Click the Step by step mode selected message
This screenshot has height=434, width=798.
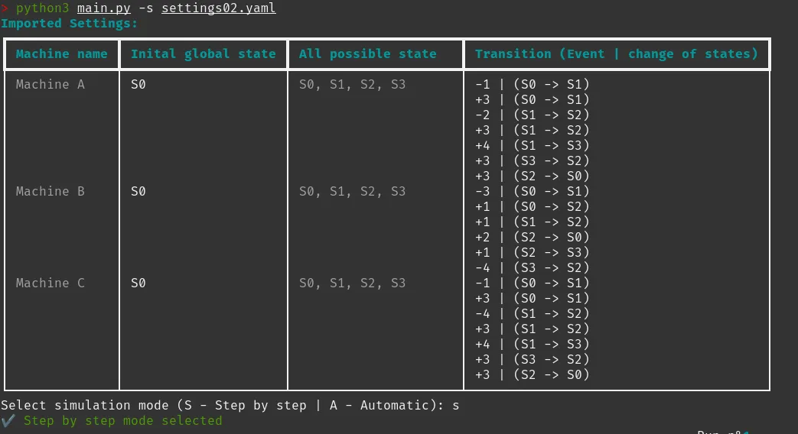click(122, 421)
